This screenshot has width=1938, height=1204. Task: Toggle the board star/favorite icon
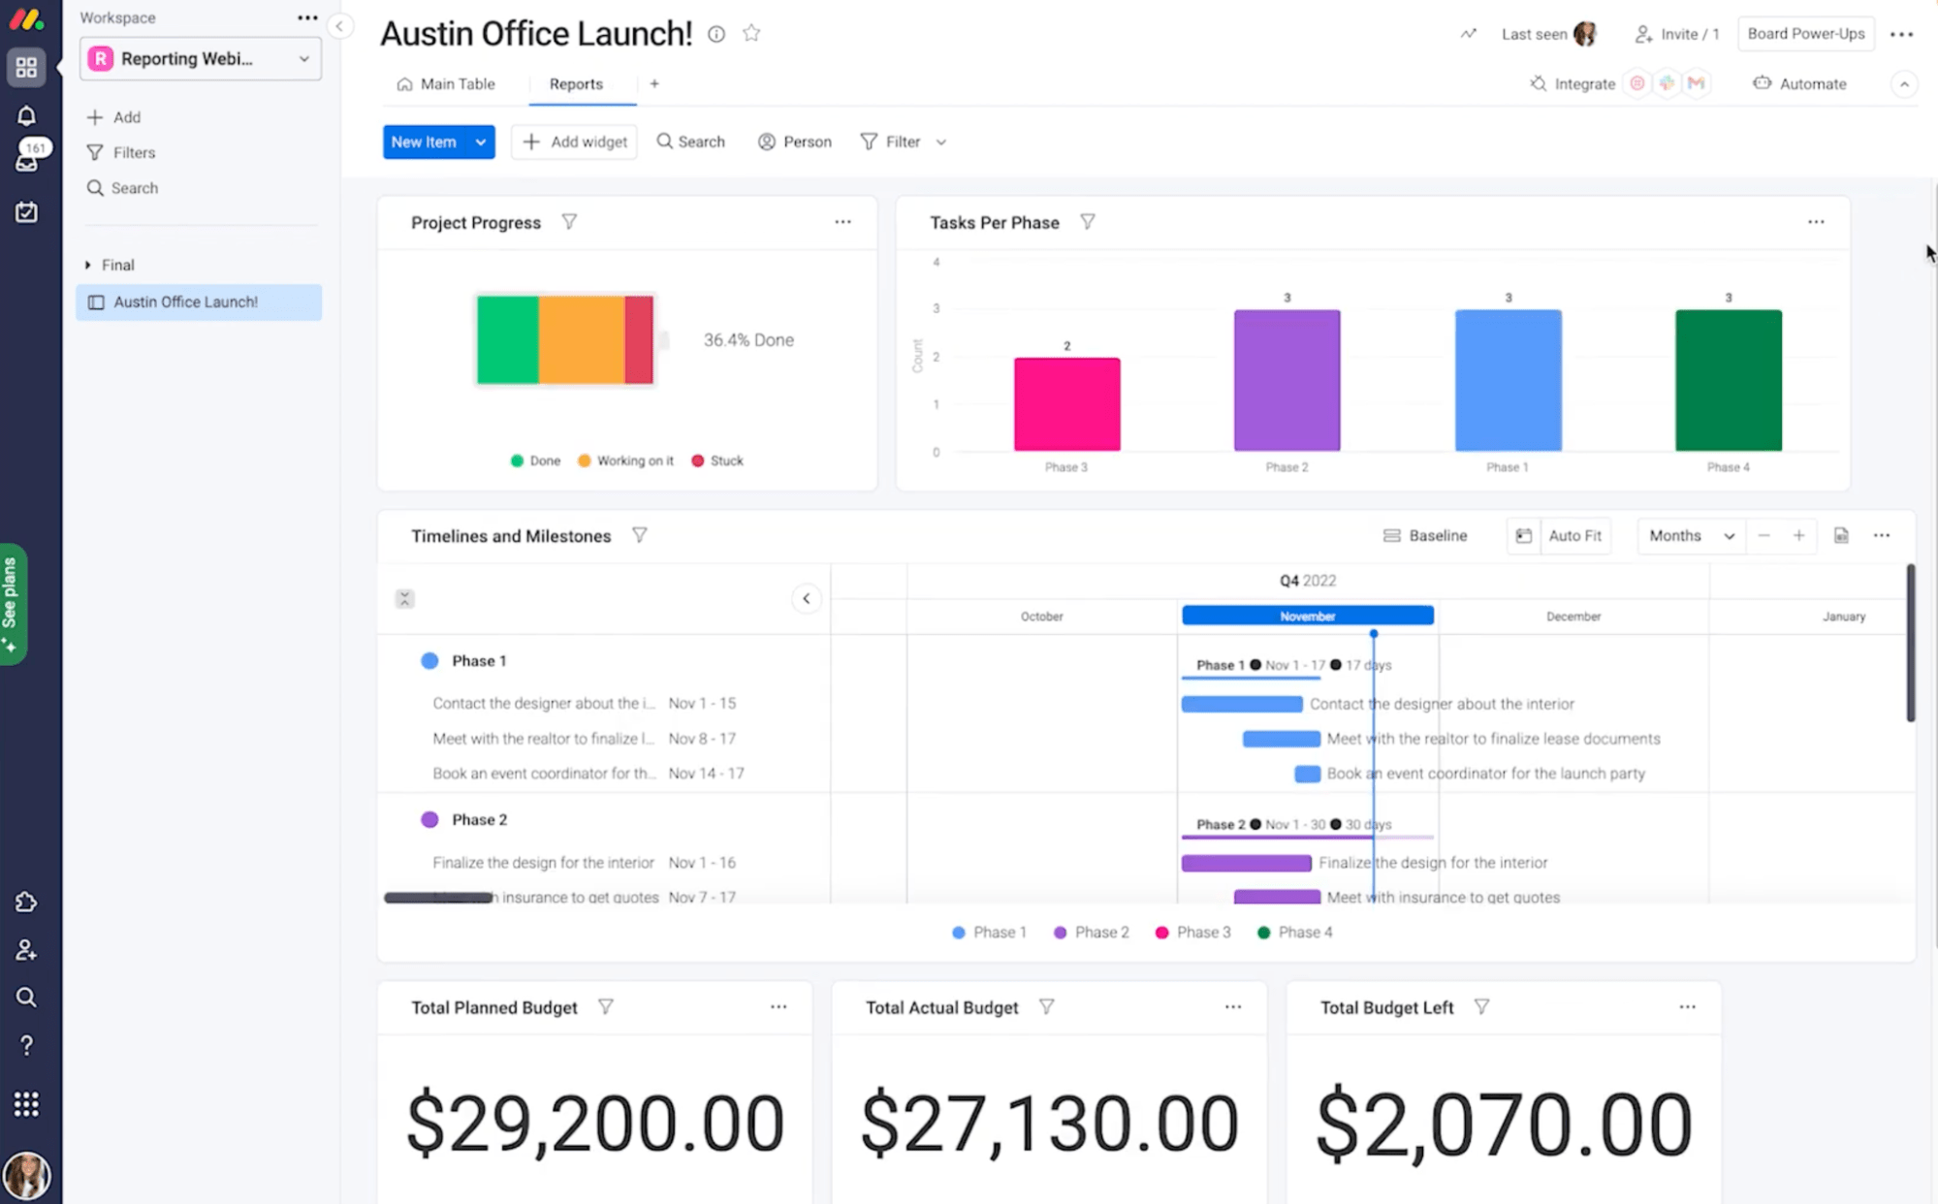click(750, 32)
